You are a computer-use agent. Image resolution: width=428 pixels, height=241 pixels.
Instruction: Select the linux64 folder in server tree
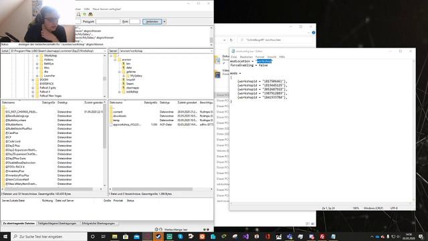pos(131,80)
